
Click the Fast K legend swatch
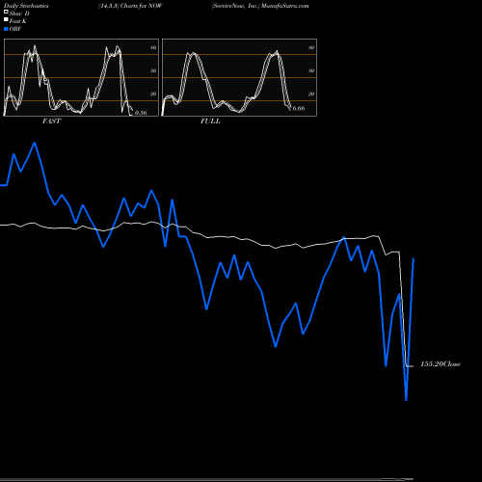pos(6,20)
